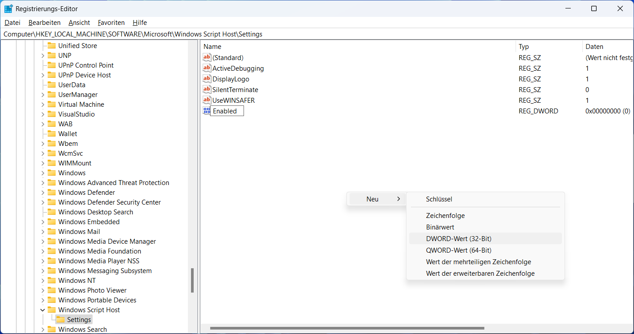Click the folder icon of Windows Defender
634x334 pixels.
coord(52,192)
